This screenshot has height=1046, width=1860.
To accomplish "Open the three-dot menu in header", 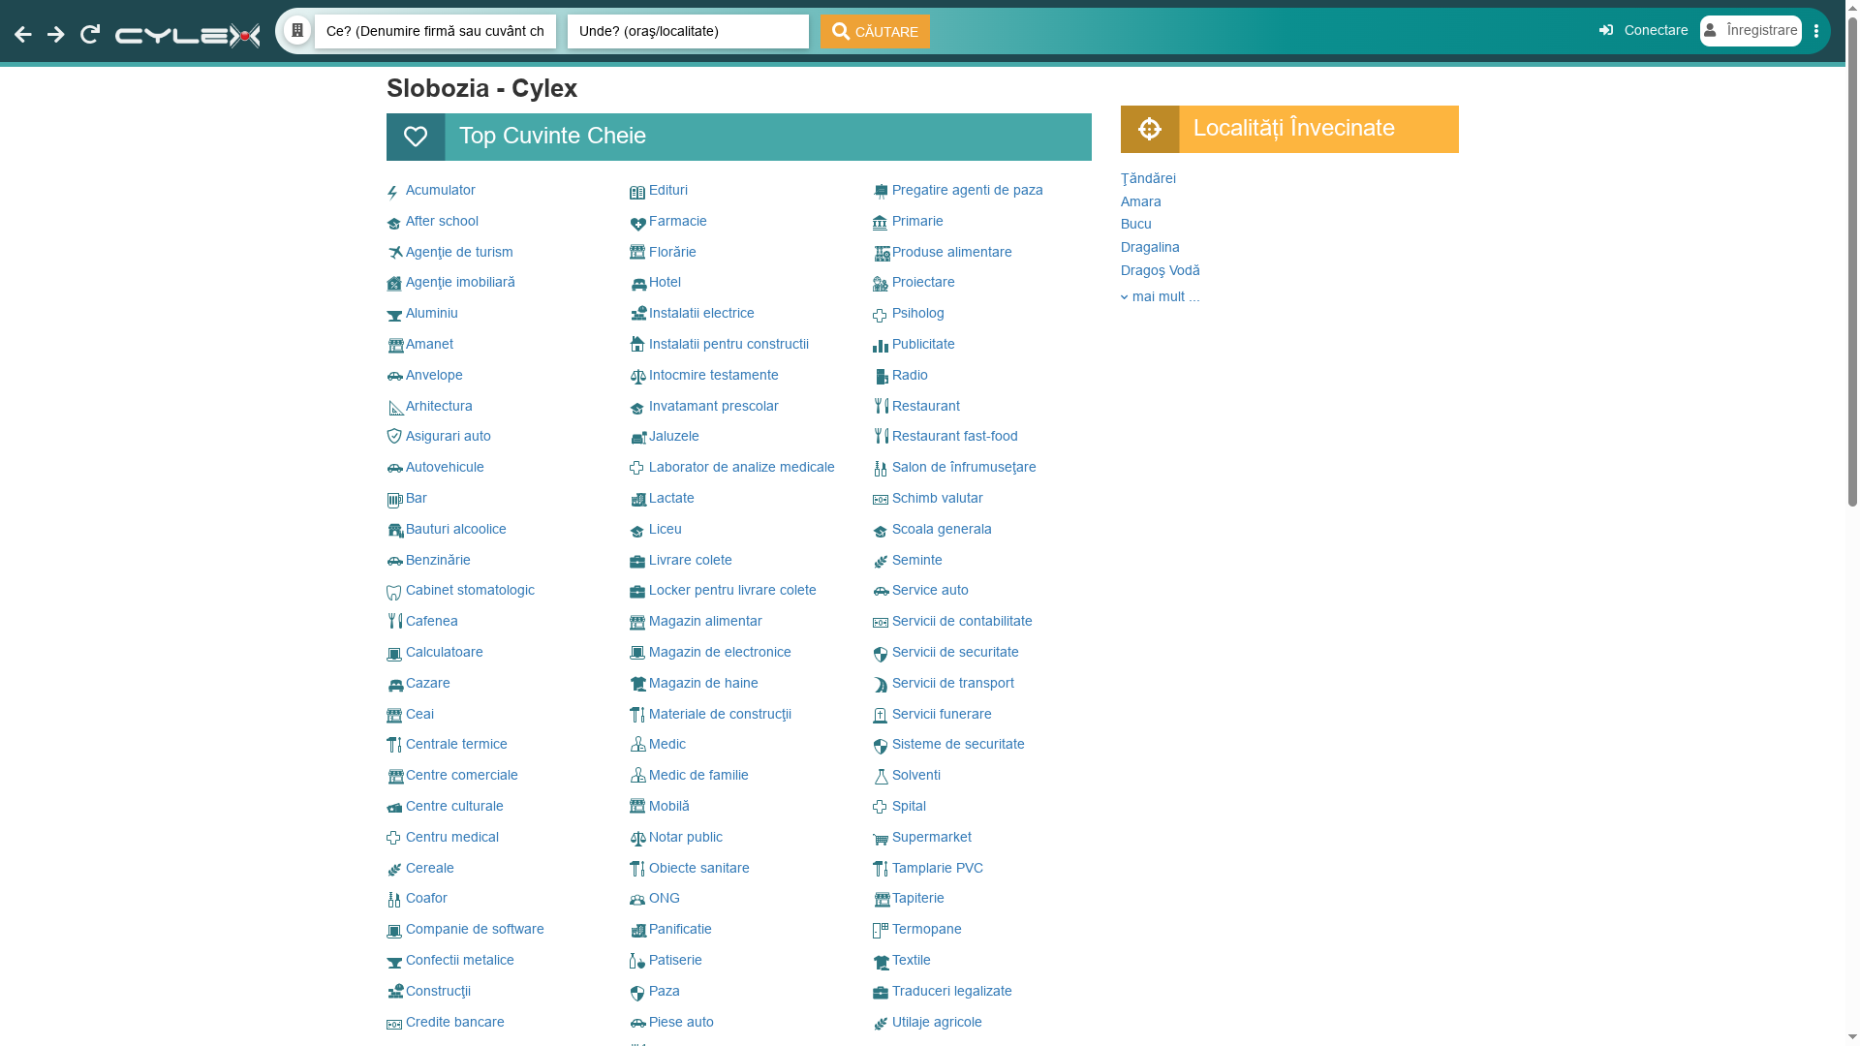I will point(1816,31).
